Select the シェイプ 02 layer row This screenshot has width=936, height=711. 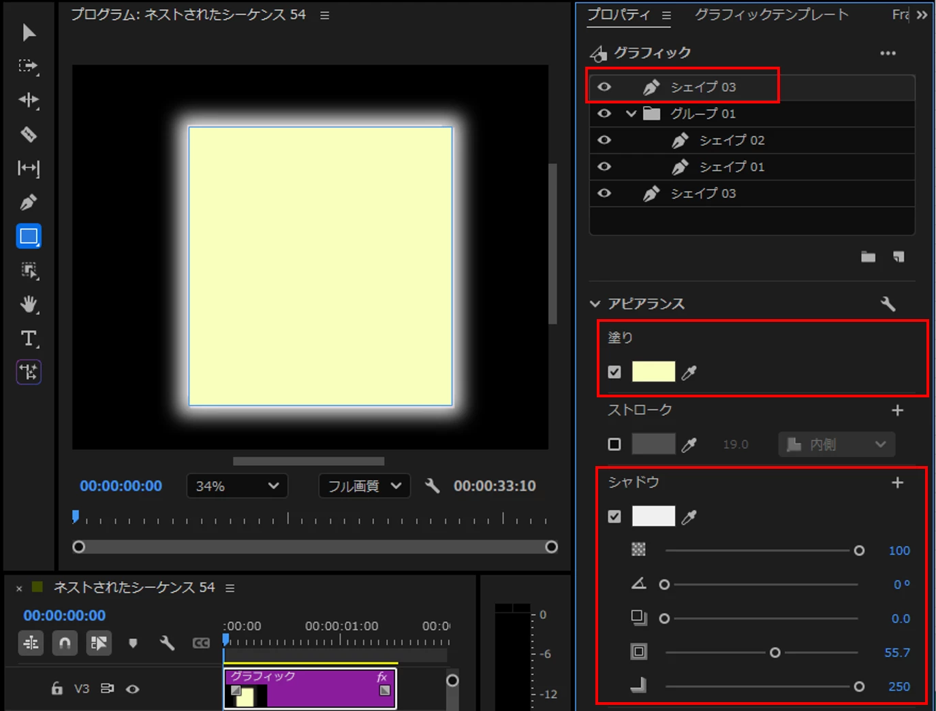751,140
